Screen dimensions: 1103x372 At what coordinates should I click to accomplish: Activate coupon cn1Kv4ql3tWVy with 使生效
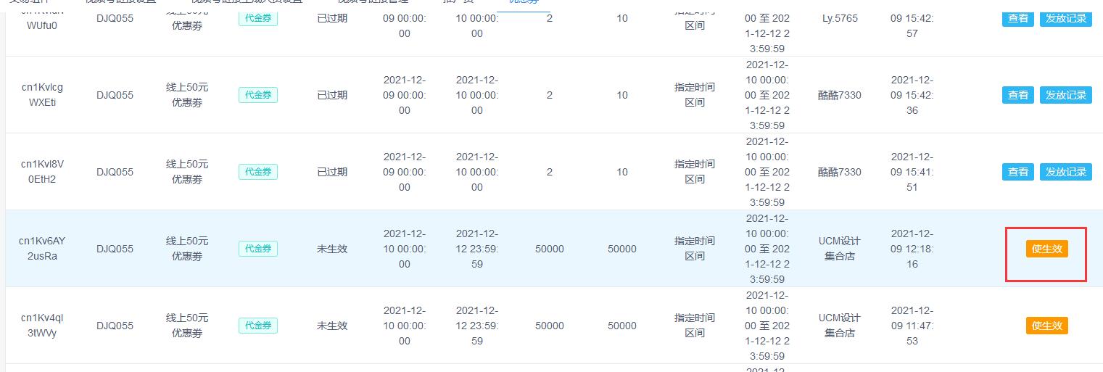[x=1046, y=326]
